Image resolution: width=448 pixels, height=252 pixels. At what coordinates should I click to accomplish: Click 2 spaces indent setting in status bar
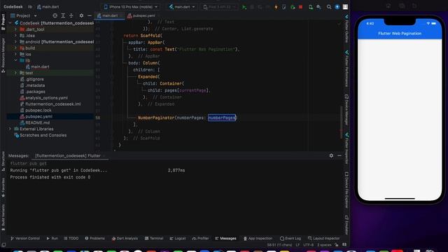coord(324,245)
